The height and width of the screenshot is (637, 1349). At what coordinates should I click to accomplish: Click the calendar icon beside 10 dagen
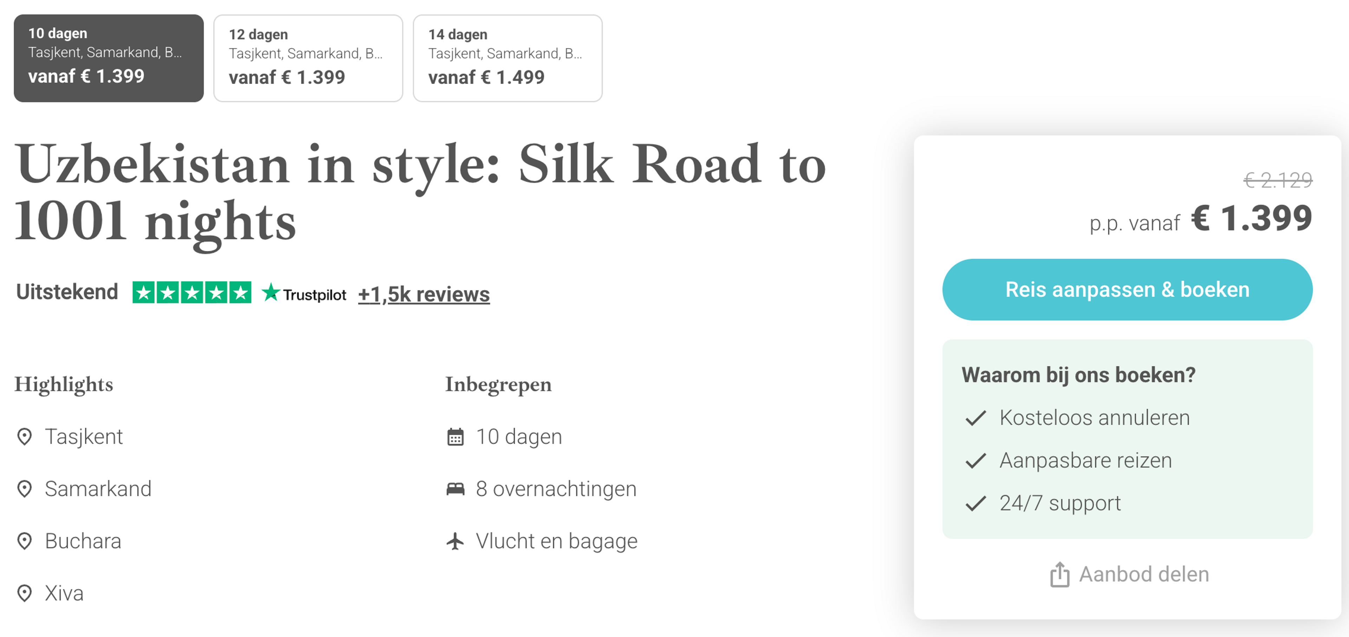(x=455, y=437)
